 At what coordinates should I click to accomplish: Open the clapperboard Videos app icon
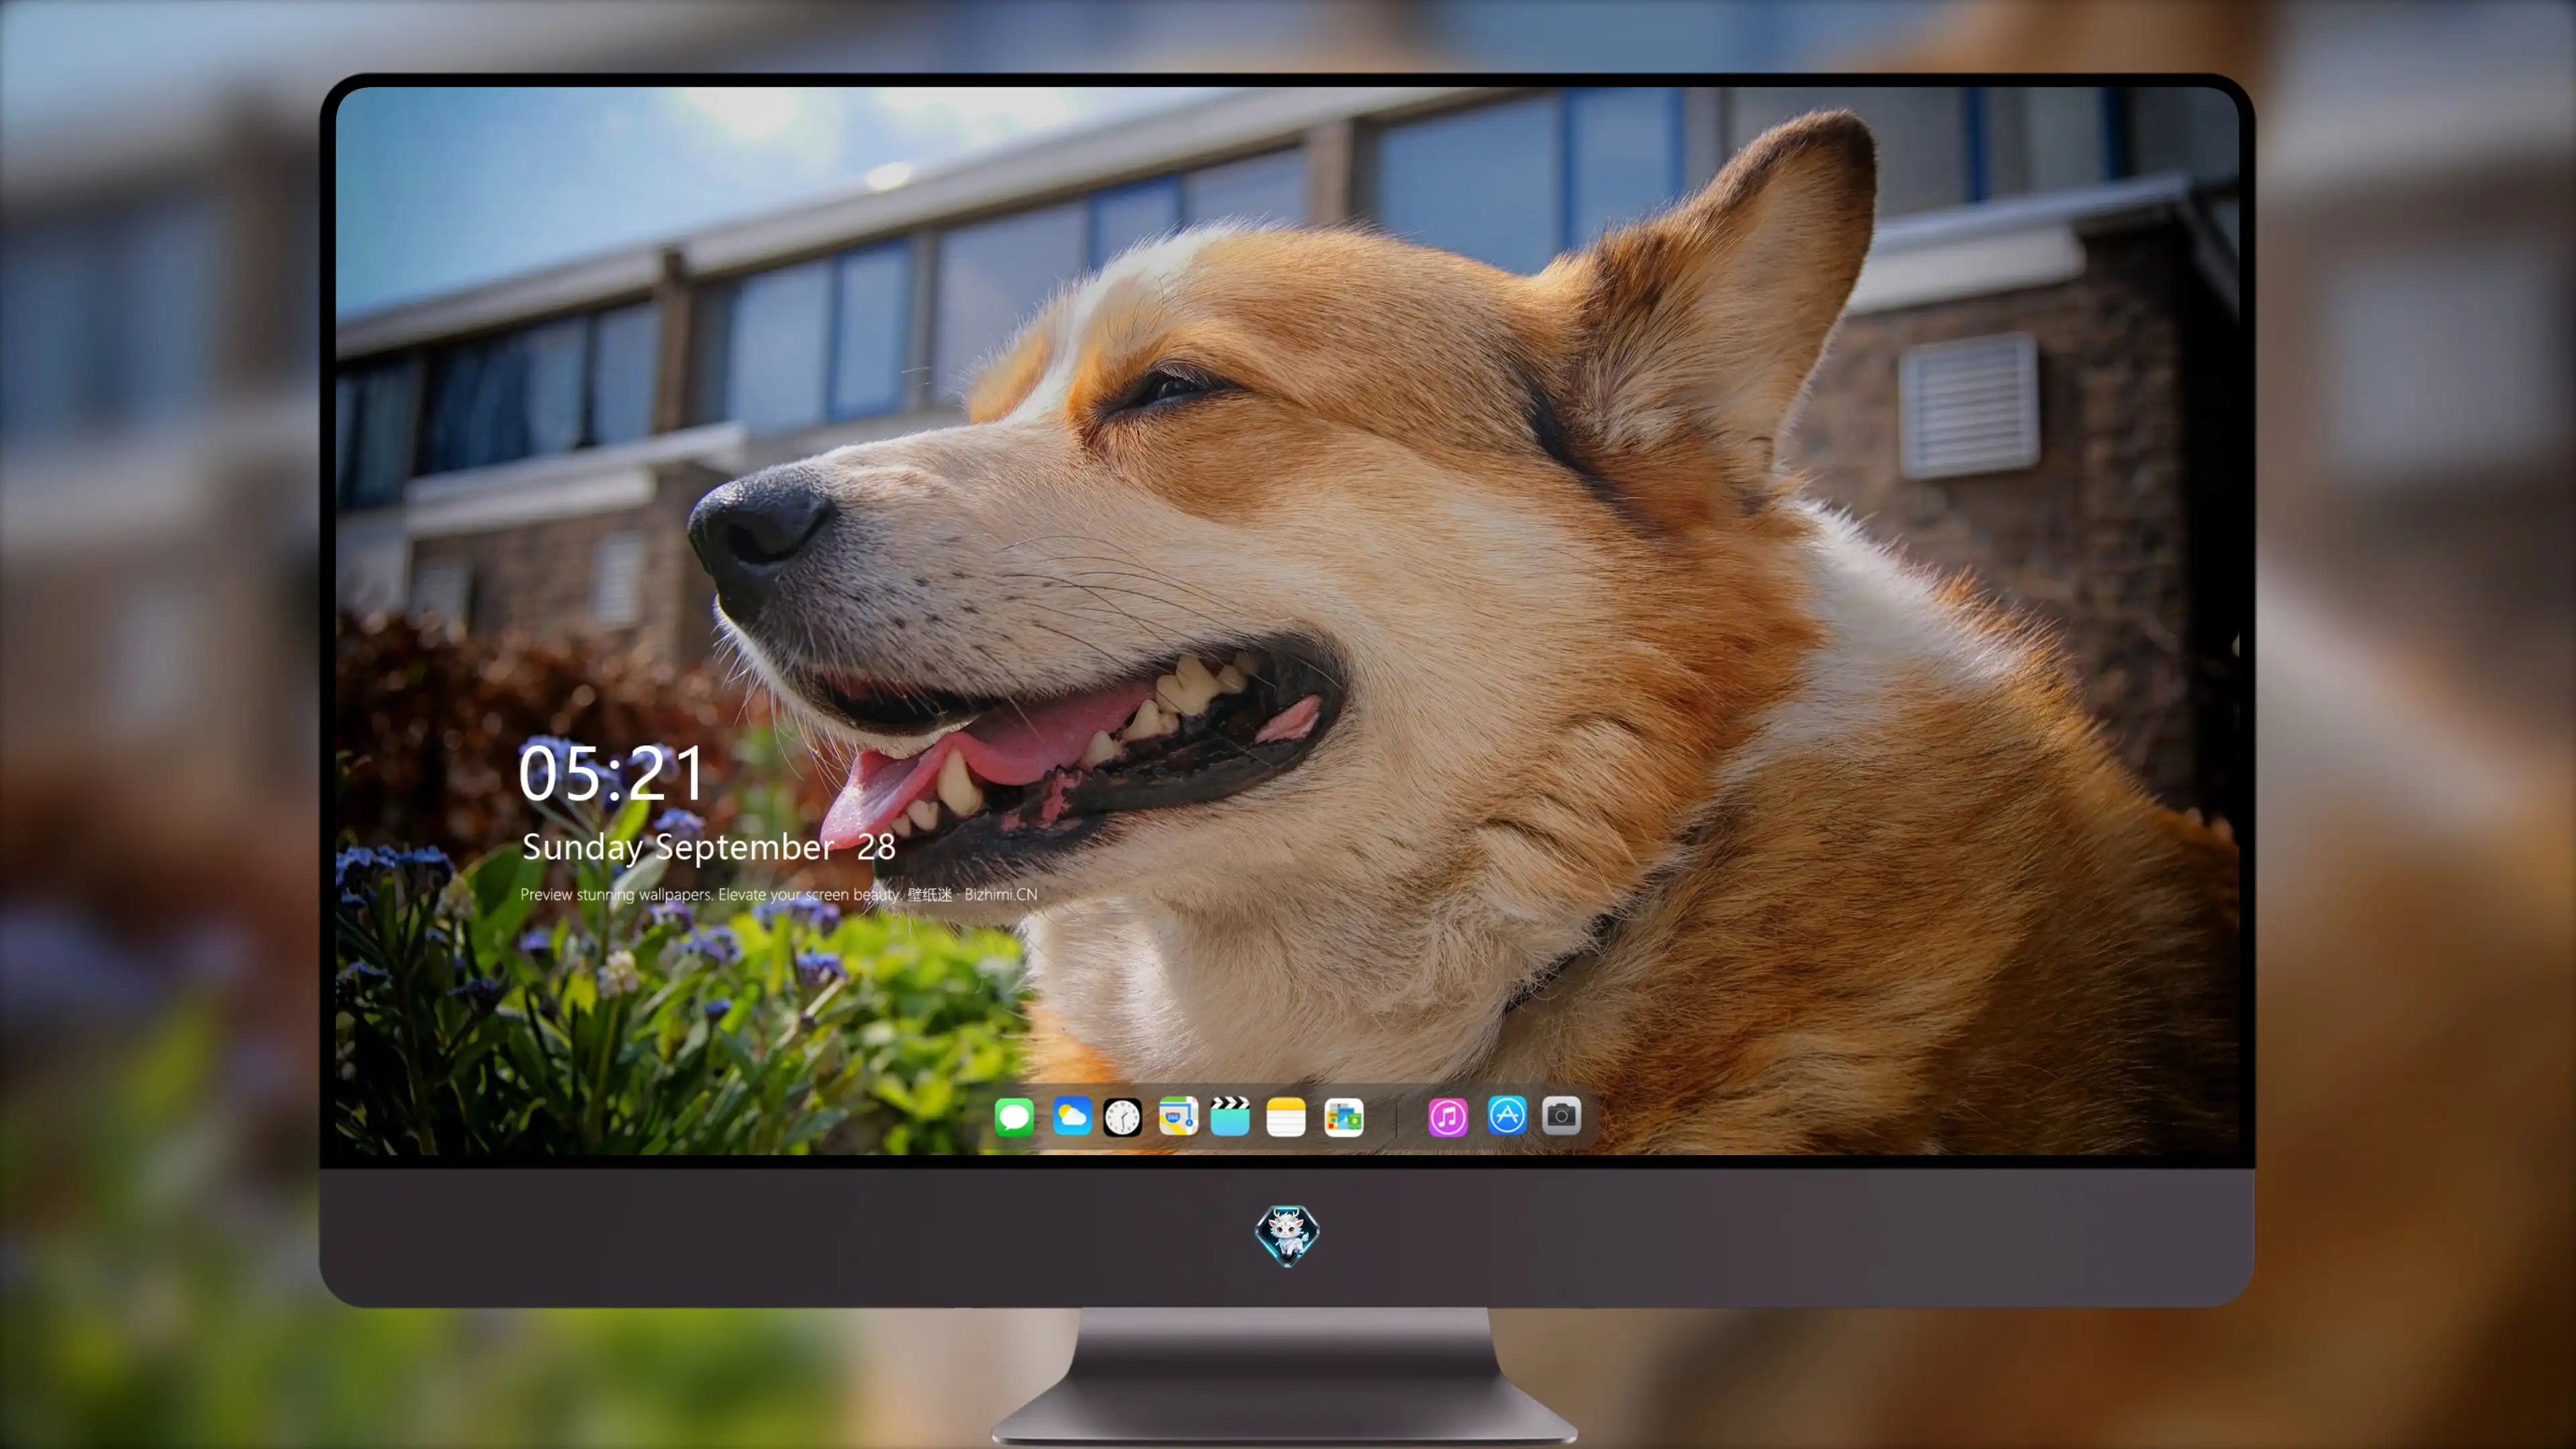(1230, 1116)
